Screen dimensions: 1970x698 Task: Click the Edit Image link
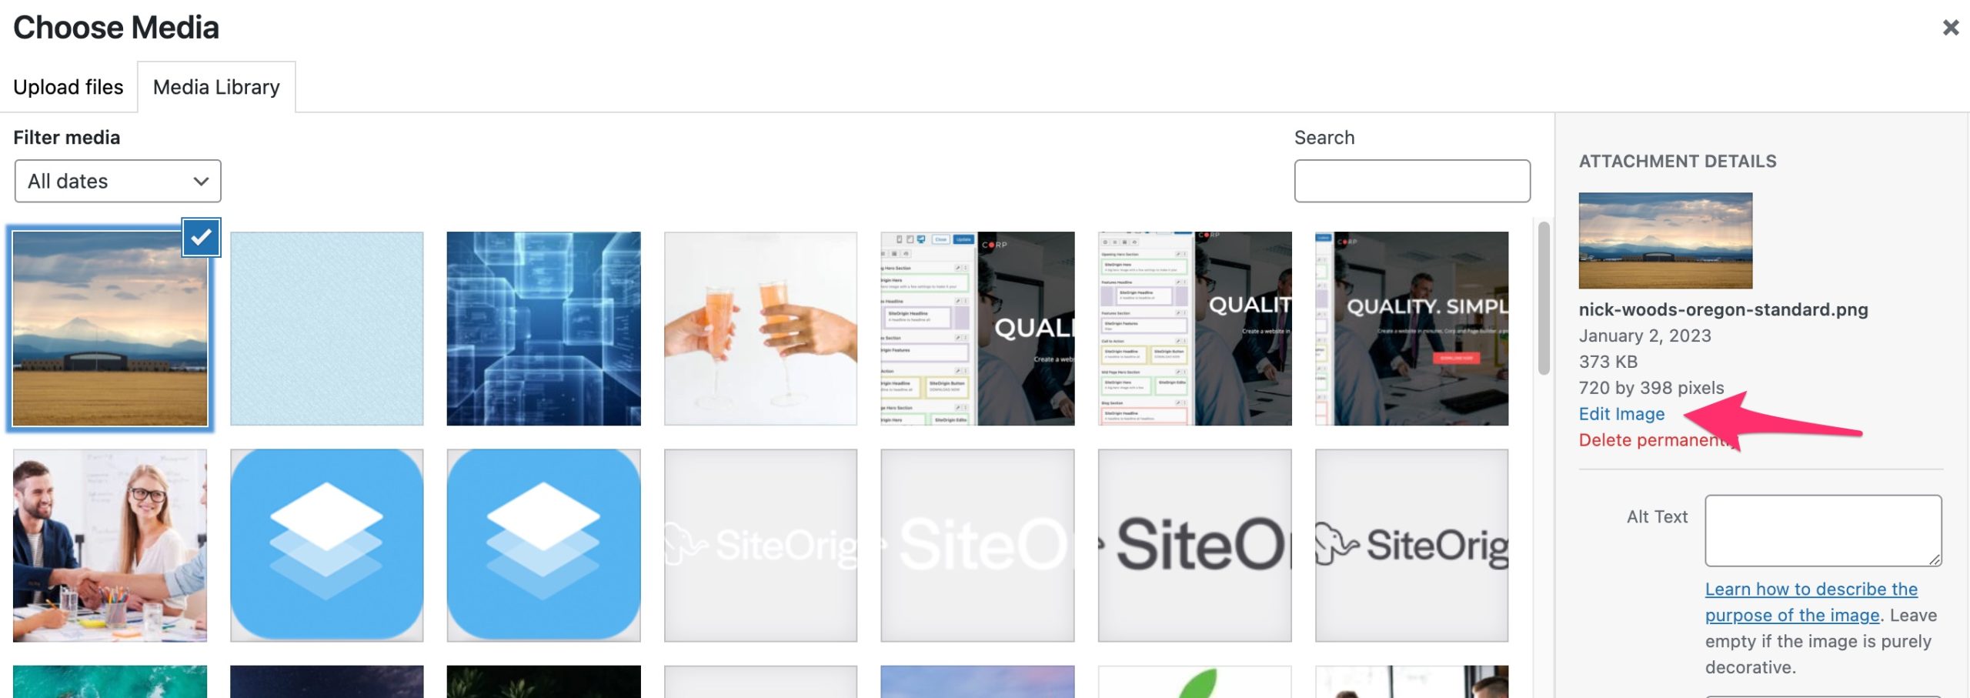[x=1621, y=414]
